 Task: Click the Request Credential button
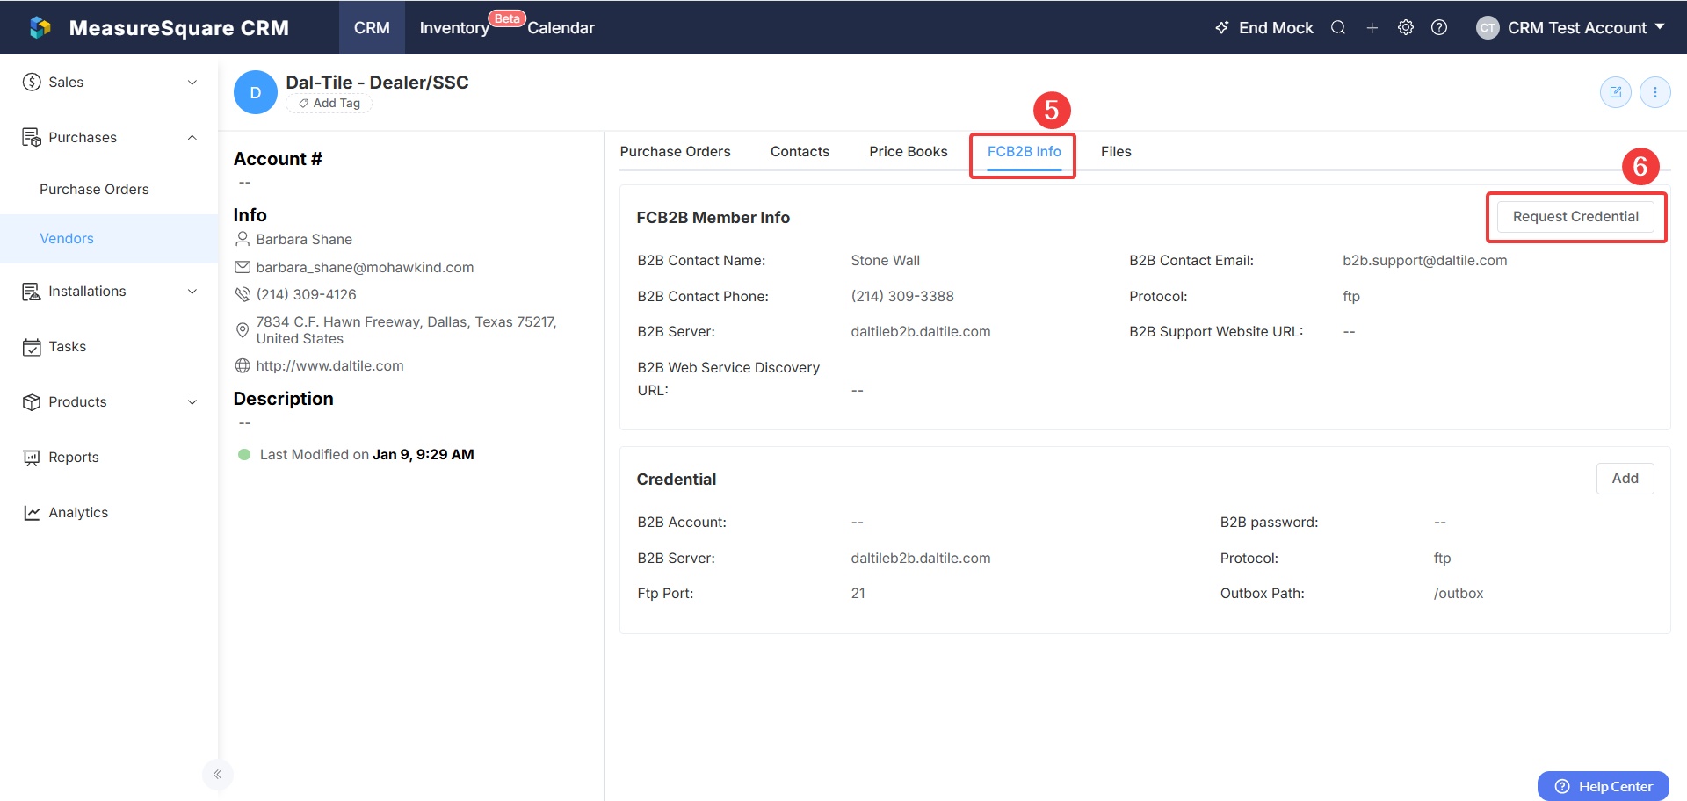pyautogui.click(x=1575, y=217)
